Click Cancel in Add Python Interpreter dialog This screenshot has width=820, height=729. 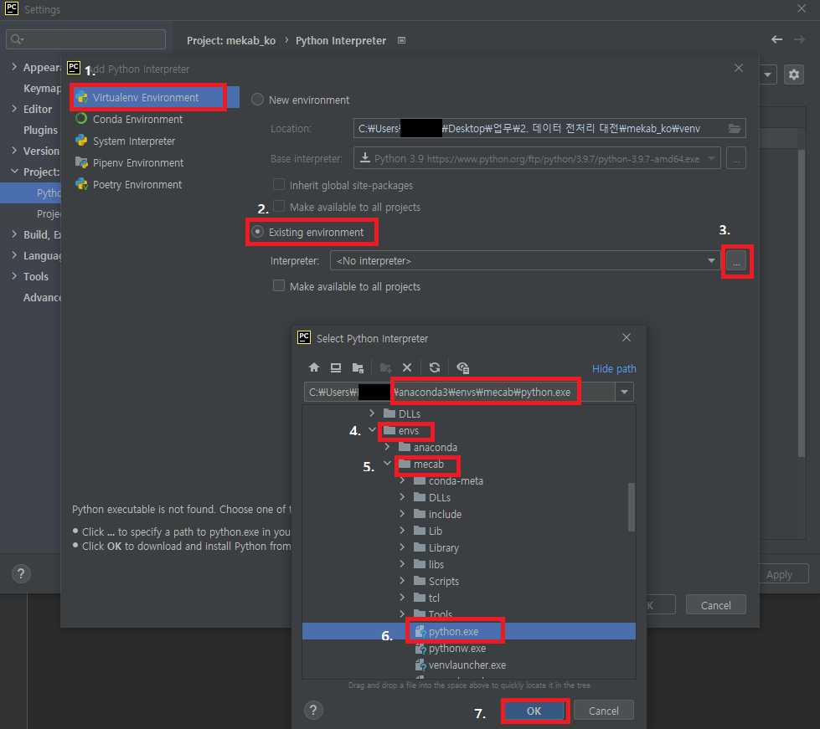pyautogui.click(x=715, y=605)
